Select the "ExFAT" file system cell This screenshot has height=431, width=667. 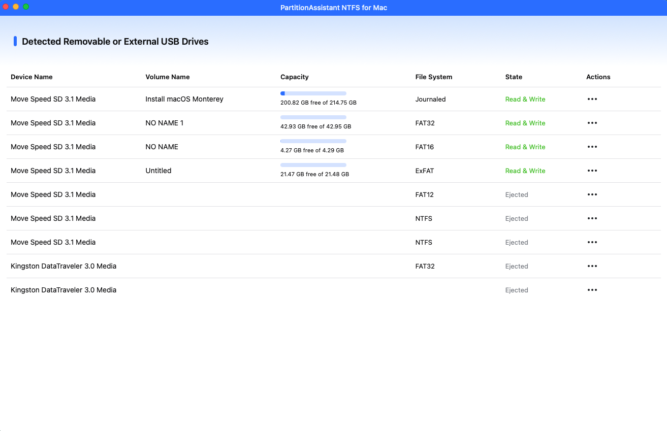(x=425, y=171)
